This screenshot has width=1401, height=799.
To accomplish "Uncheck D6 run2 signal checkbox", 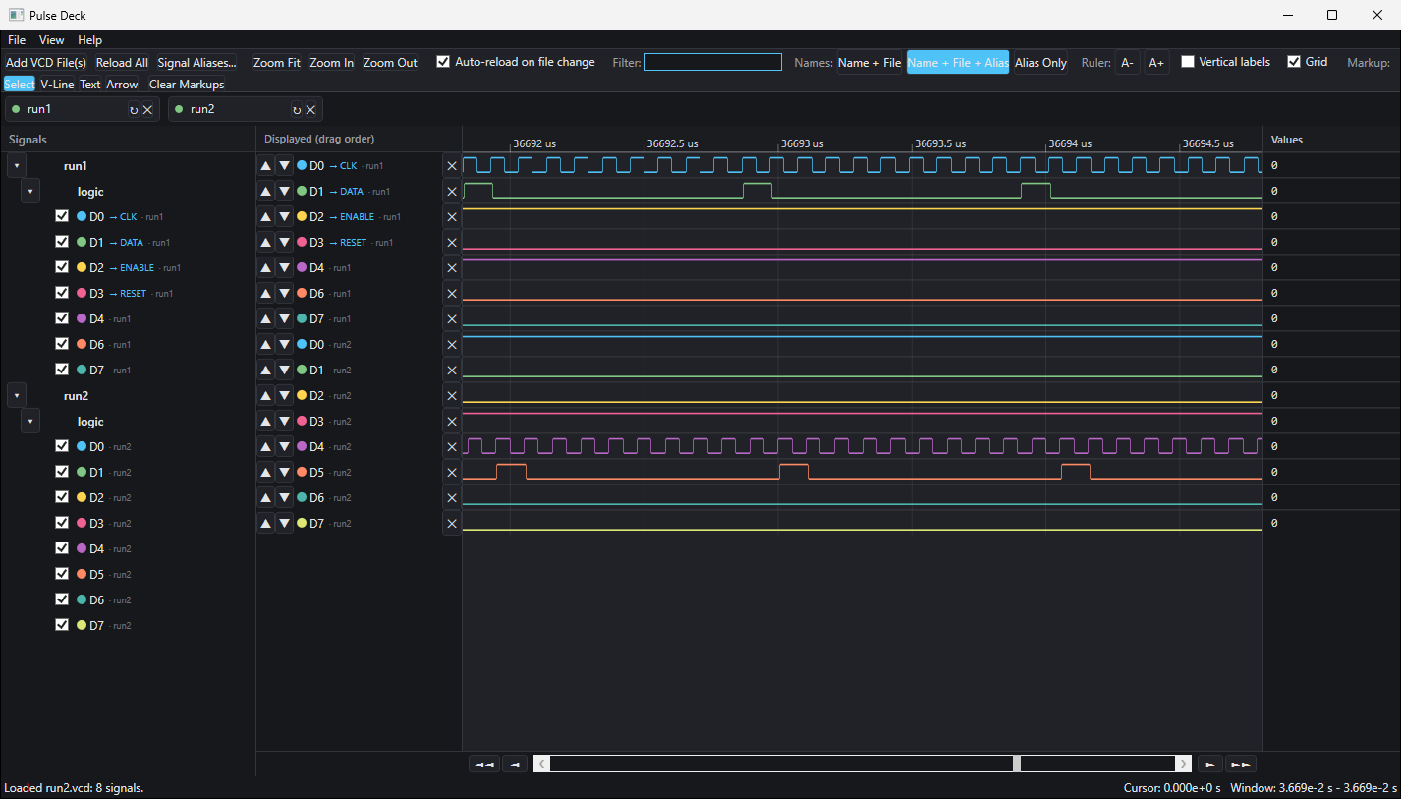I will 62,599.
